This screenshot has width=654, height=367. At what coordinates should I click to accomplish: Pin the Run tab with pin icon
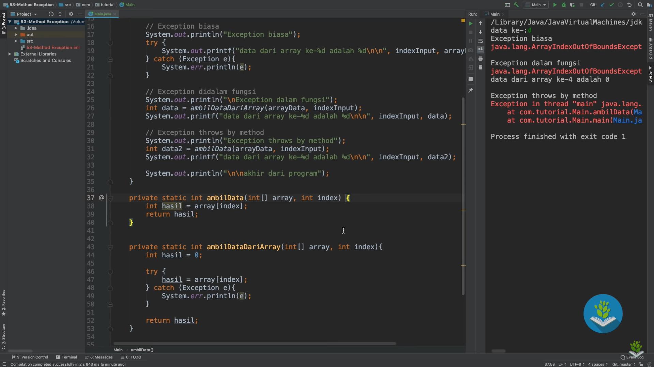471,90
